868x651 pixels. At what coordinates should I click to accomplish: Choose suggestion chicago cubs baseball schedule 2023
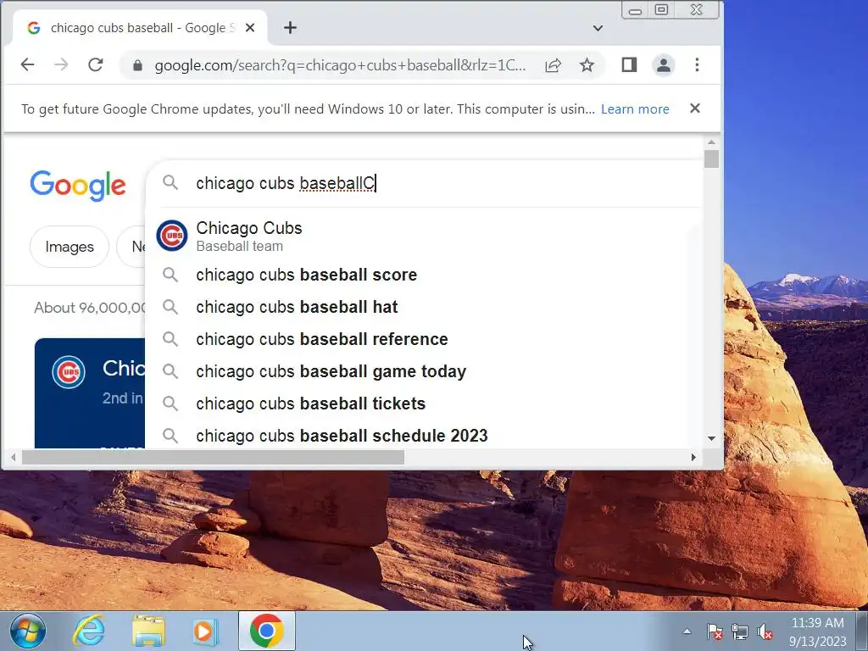(x=424, y=435)
